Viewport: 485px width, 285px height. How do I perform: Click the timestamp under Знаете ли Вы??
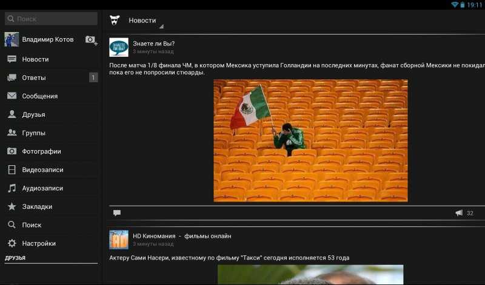tap(153, 51)
